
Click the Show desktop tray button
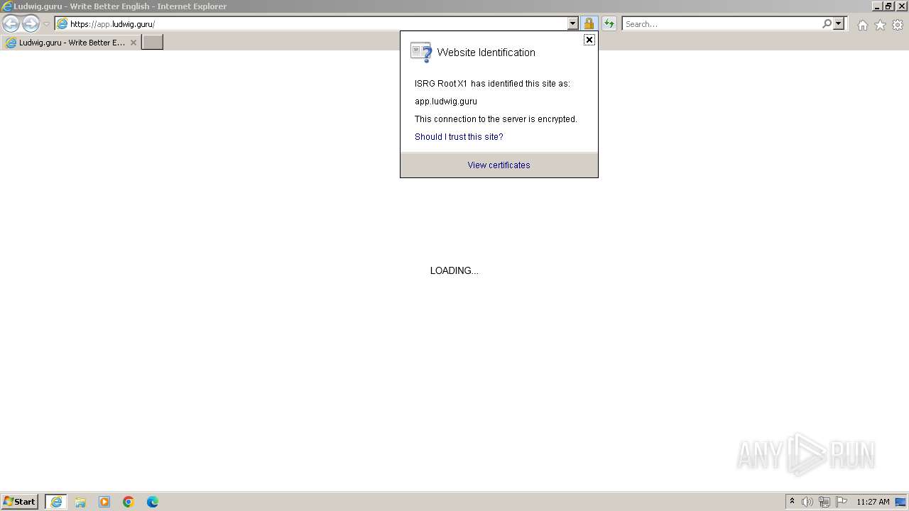901,502
